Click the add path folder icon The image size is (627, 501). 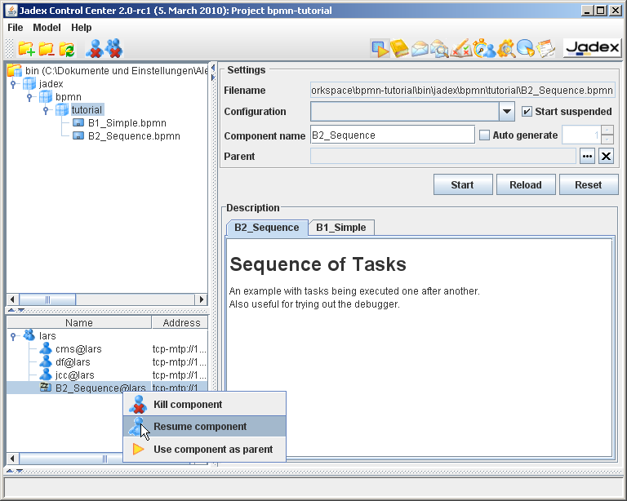(x=26, y=49)
